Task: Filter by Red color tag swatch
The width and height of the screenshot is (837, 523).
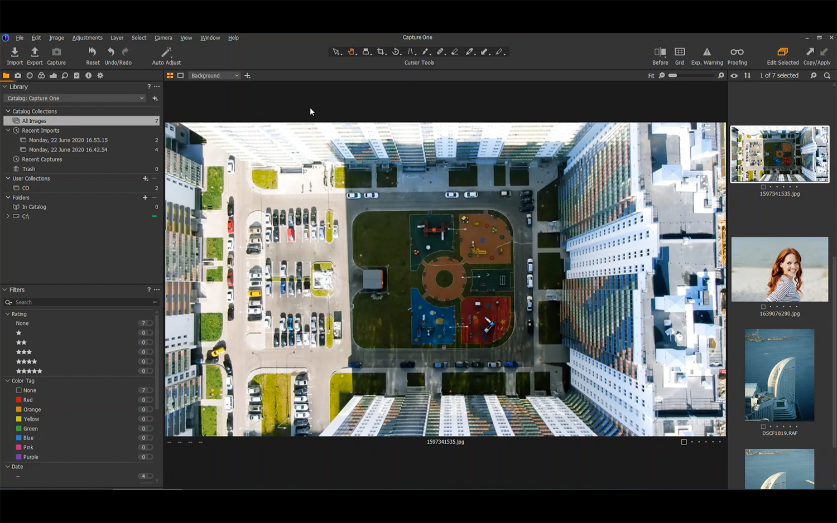Action: (19, 400)
